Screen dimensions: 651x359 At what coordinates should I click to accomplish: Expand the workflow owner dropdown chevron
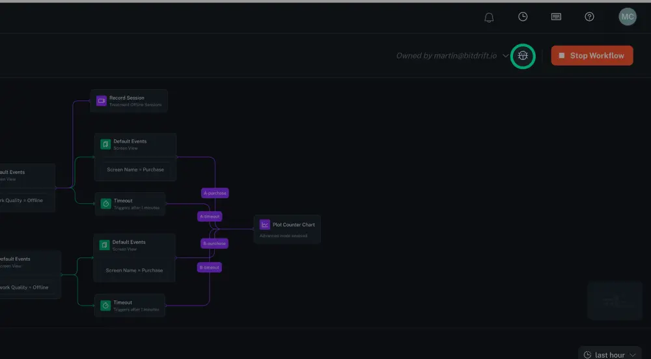(x=506, y=56)
